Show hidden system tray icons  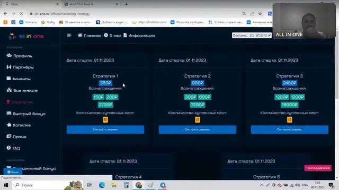(262, 185)
